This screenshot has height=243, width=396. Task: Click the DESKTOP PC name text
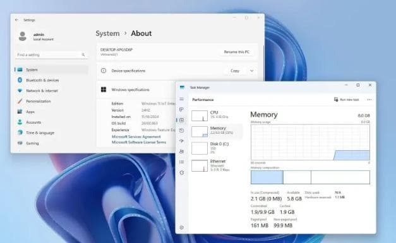(116, 50)
